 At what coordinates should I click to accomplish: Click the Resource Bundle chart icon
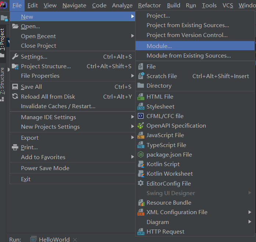coord(141,202)
